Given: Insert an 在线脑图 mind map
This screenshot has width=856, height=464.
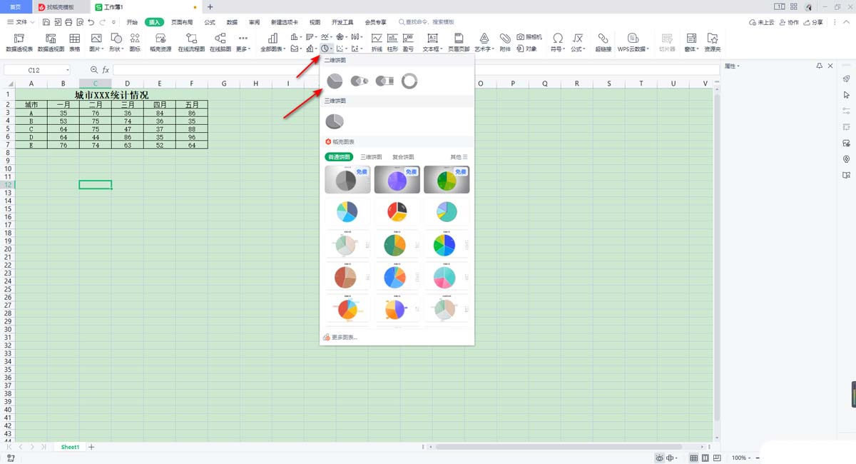Looking at the screenshot, I should 220,43.
